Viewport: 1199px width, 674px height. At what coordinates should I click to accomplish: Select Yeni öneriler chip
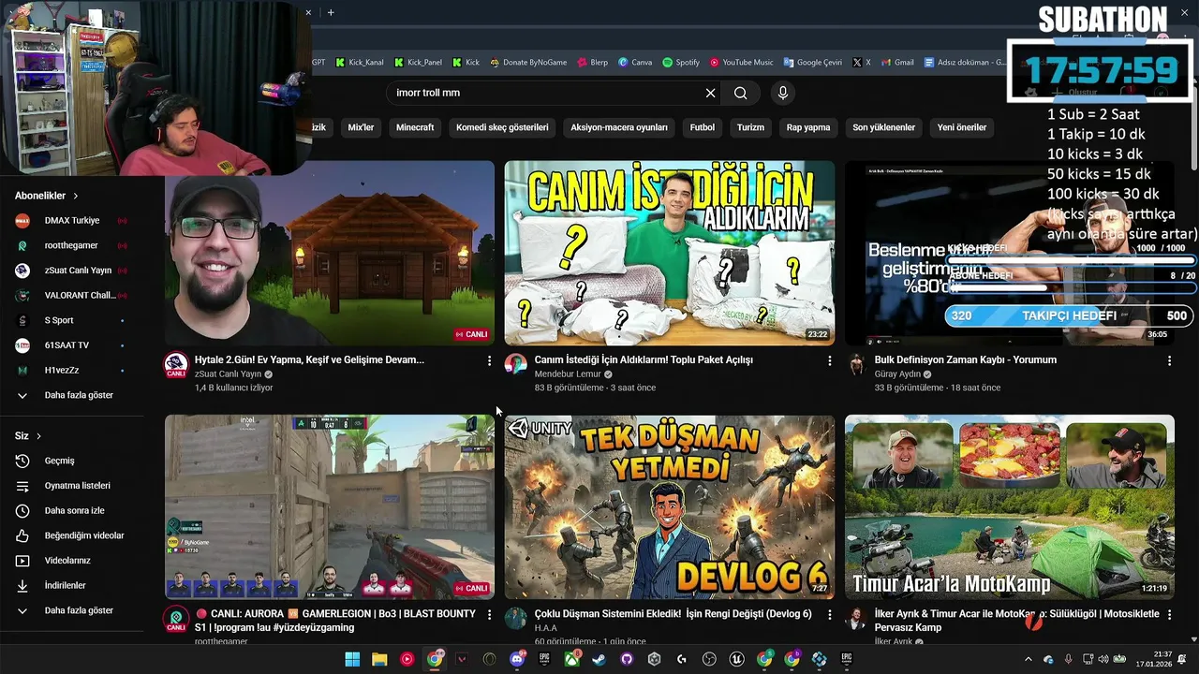pyautogui.click(x=962, y=127)
